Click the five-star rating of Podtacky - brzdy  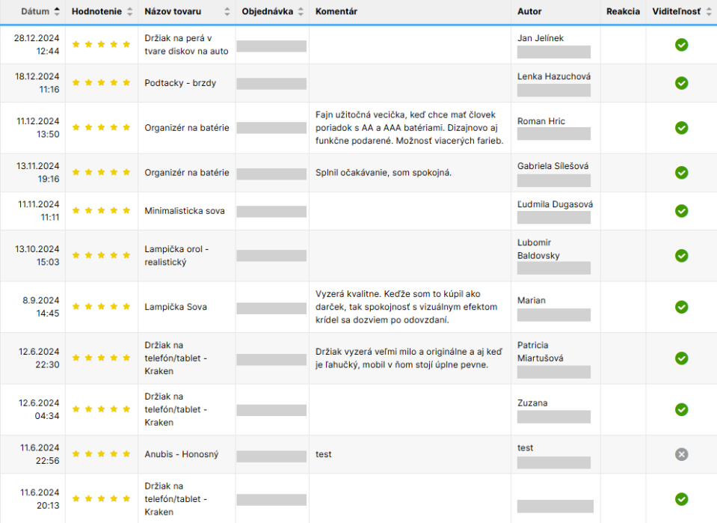point(101,83)
